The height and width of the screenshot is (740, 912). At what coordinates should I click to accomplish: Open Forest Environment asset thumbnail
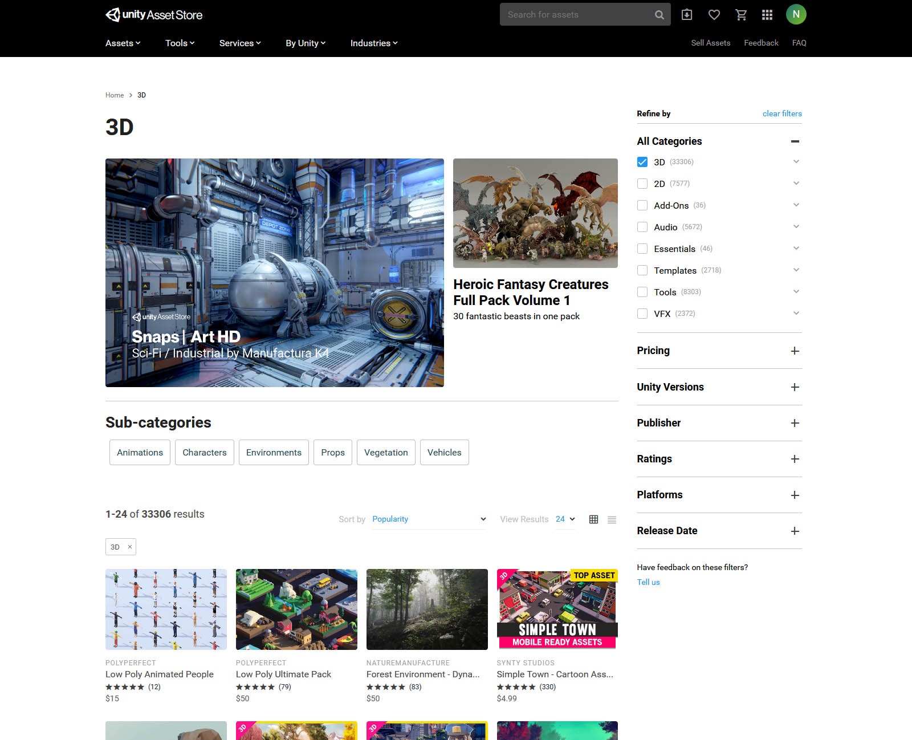tap(427, 609)
